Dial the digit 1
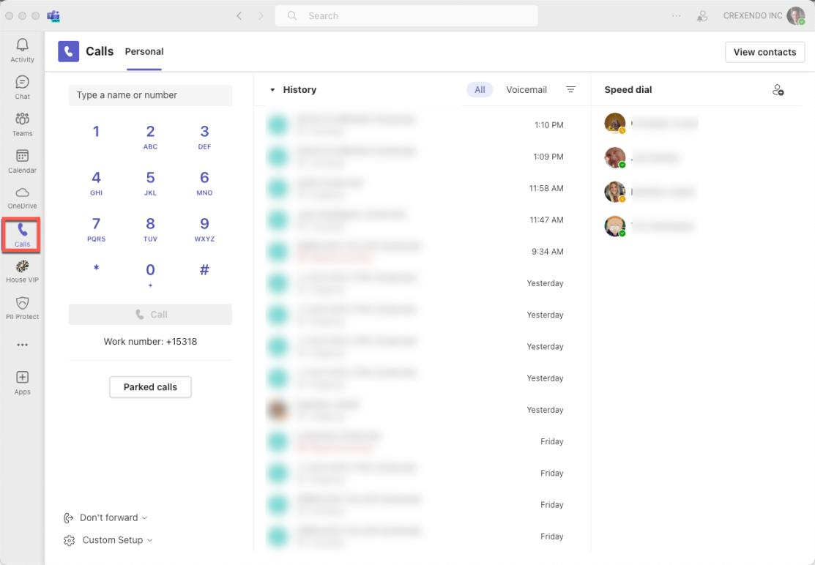 pyautogui.click(x=96, y=132)
